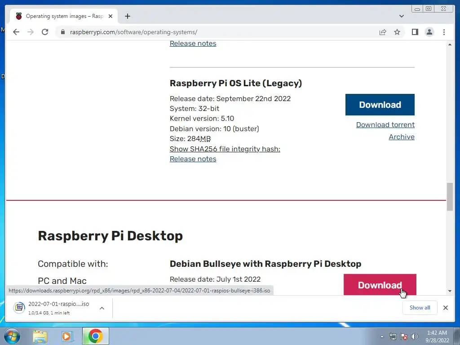Viewport: 460px width, 345px height.
Task: Click the taskbar clock showing 1:42 AM
Action: coord(437,336)
